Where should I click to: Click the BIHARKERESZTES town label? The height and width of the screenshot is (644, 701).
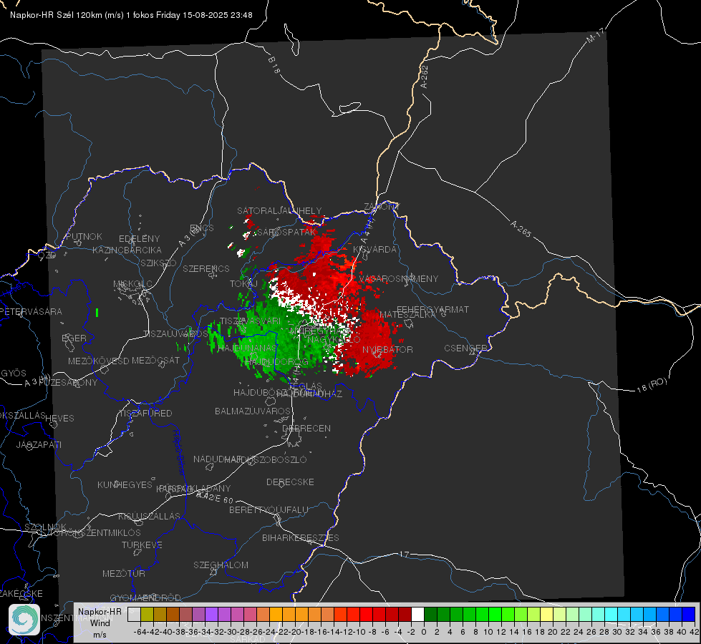tap(301, 537)
